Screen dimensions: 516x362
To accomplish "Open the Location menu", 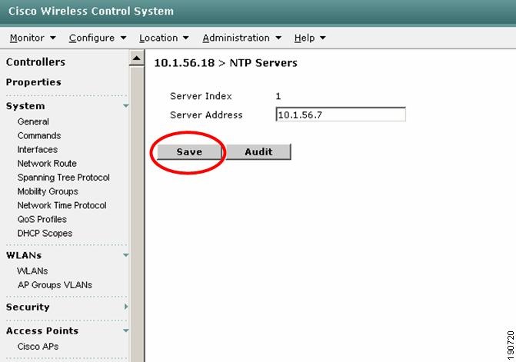I will pyautogui.click(x=164, y=38).
